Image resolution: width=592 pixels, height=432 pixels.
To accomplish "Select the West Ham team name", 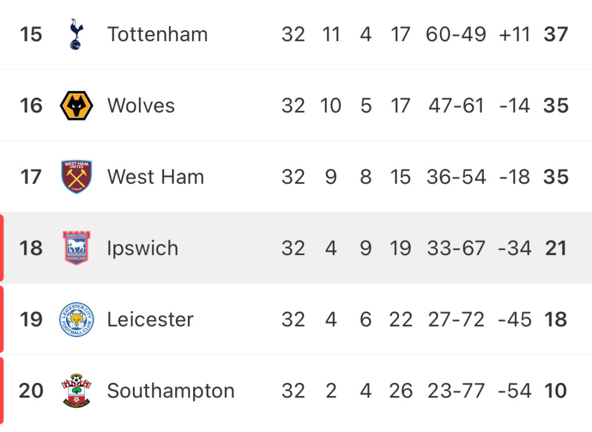I will 156,177.
